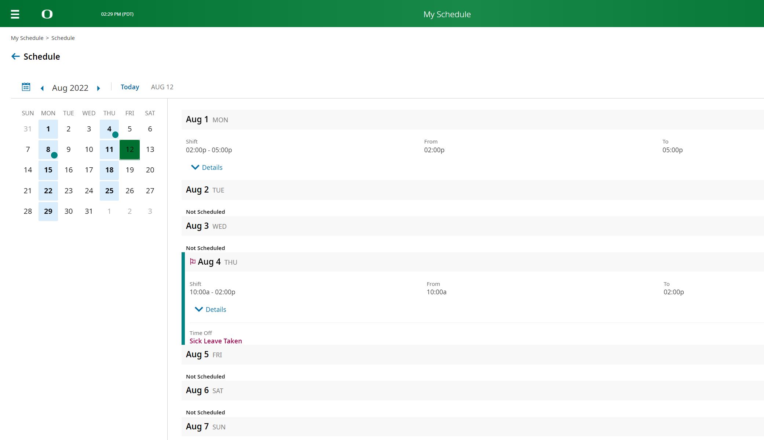Open the hamburger navigation menu
Screen dimensions: 764x440
click(x=15, y=14)
